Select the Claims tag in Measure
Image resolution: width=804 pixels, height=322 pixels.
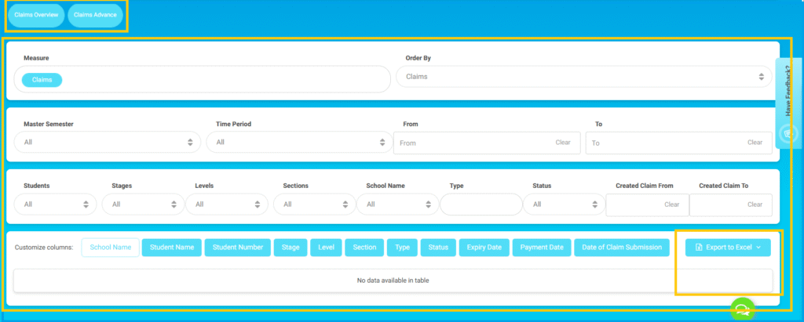(x=42, y=79)
